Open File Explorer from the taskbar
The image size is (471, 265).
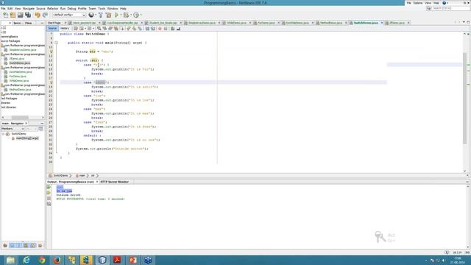point(10,260)
